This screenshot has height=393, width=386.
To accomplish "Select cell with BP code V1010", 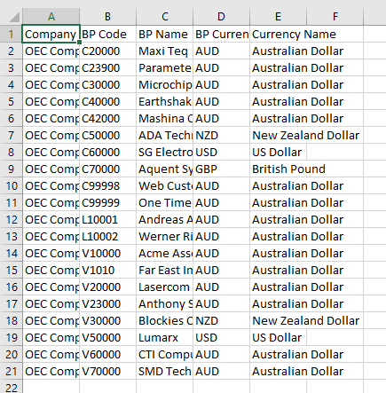I will click(x=107, y=271).
